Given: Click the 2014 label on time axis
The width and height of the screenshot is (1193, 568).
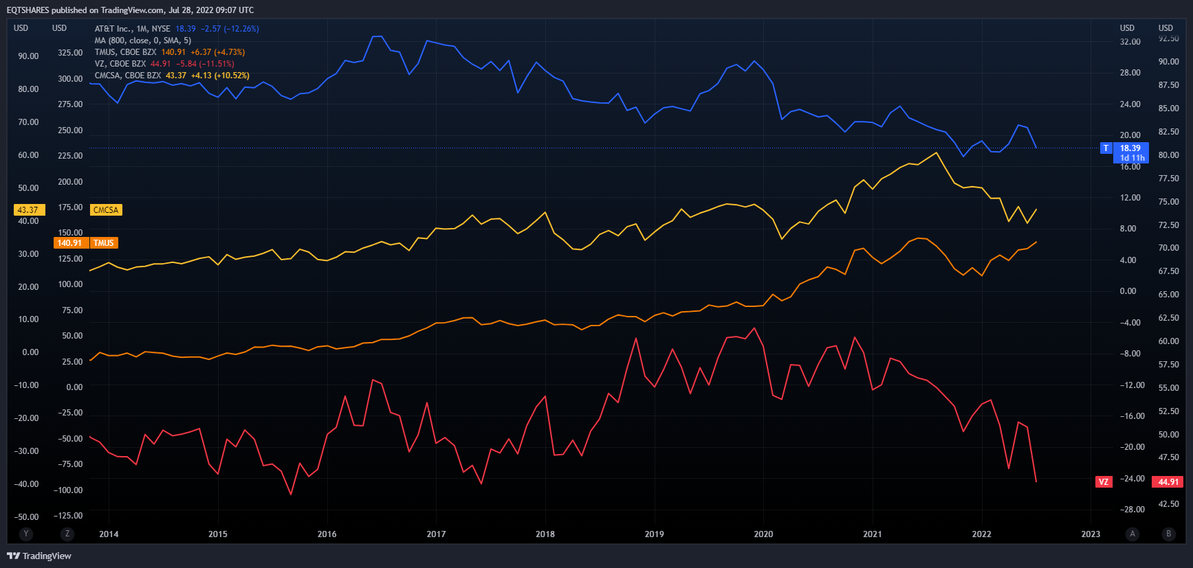Looking at the screenshot, I should click(x=109, y=534).
